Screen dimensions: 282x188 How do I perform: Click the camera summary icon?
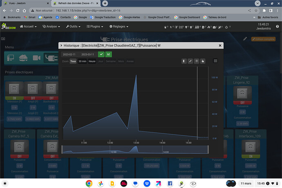pos(214,27)
